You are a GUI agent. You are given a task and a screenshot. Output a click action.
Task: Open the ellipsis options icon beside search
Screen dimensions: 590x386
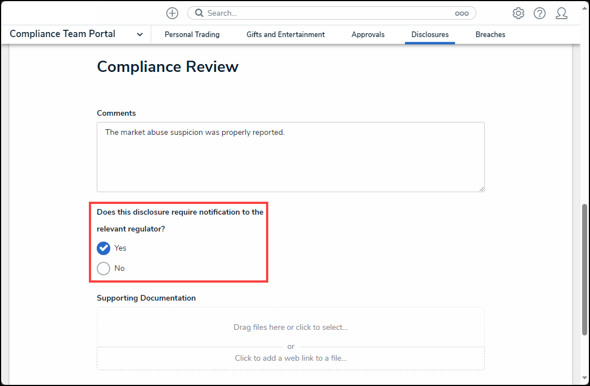click(462, 12)
